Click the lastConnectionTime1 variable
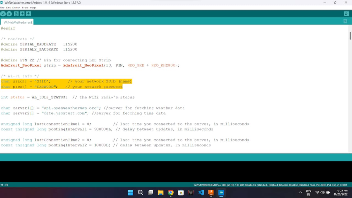The width and height of the screenshot is (352, 198). (x=57, y=124)
